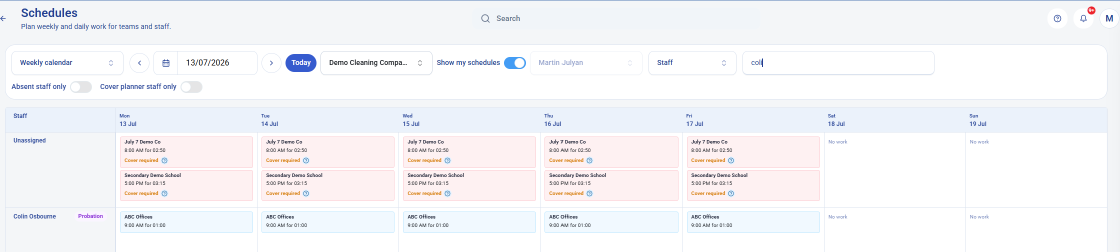The width and height of the screenshot is (1120, 252).
Task: Click the date field 13/07/2026
Action: coord(217,63)
